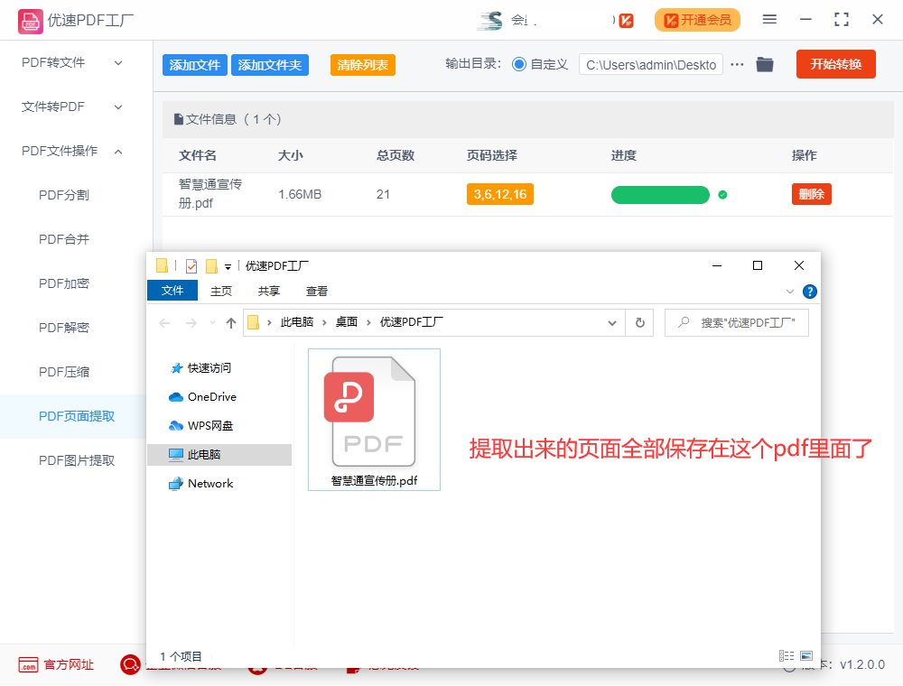Select PDF解密 in the sidebar
Viewport: 903px width, 686px height.
(64, 328)
